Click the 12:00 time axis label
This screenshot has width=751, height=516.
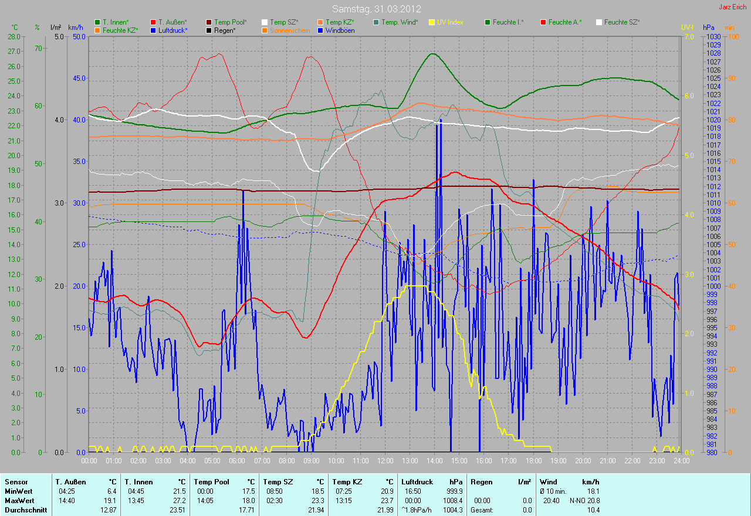click(x=385, y=460)
